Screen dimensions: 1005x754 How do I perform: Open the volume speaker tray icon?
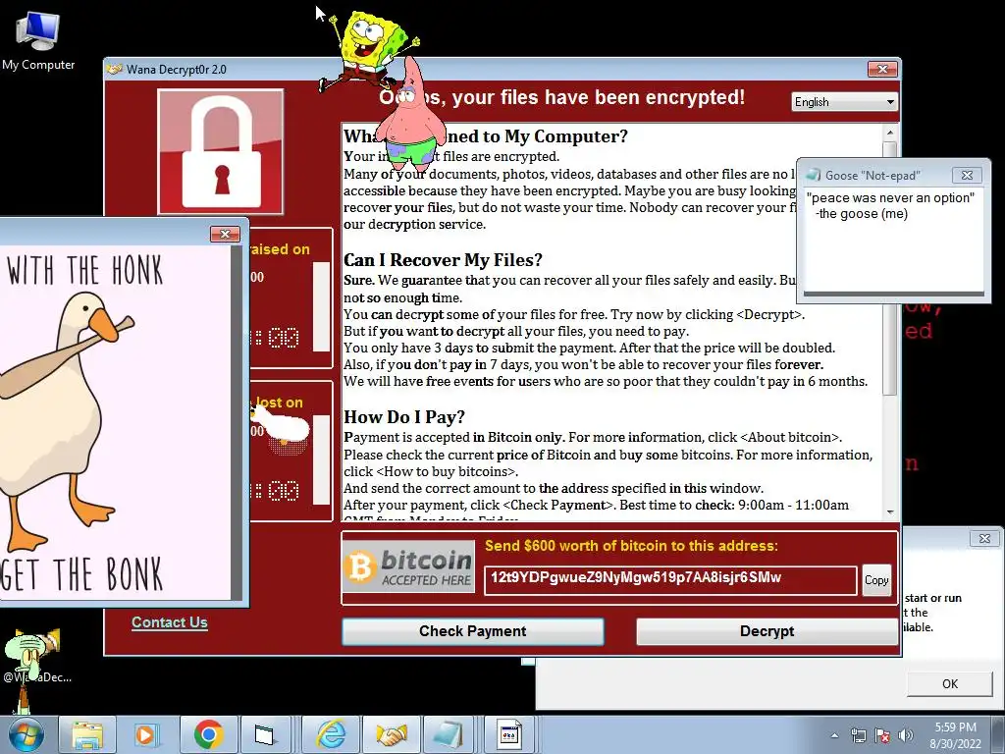(906, 735)
